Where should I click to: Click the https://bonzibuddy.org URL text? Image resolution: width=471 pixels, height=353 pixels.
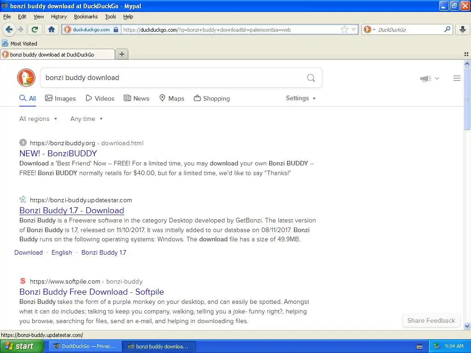63,143
